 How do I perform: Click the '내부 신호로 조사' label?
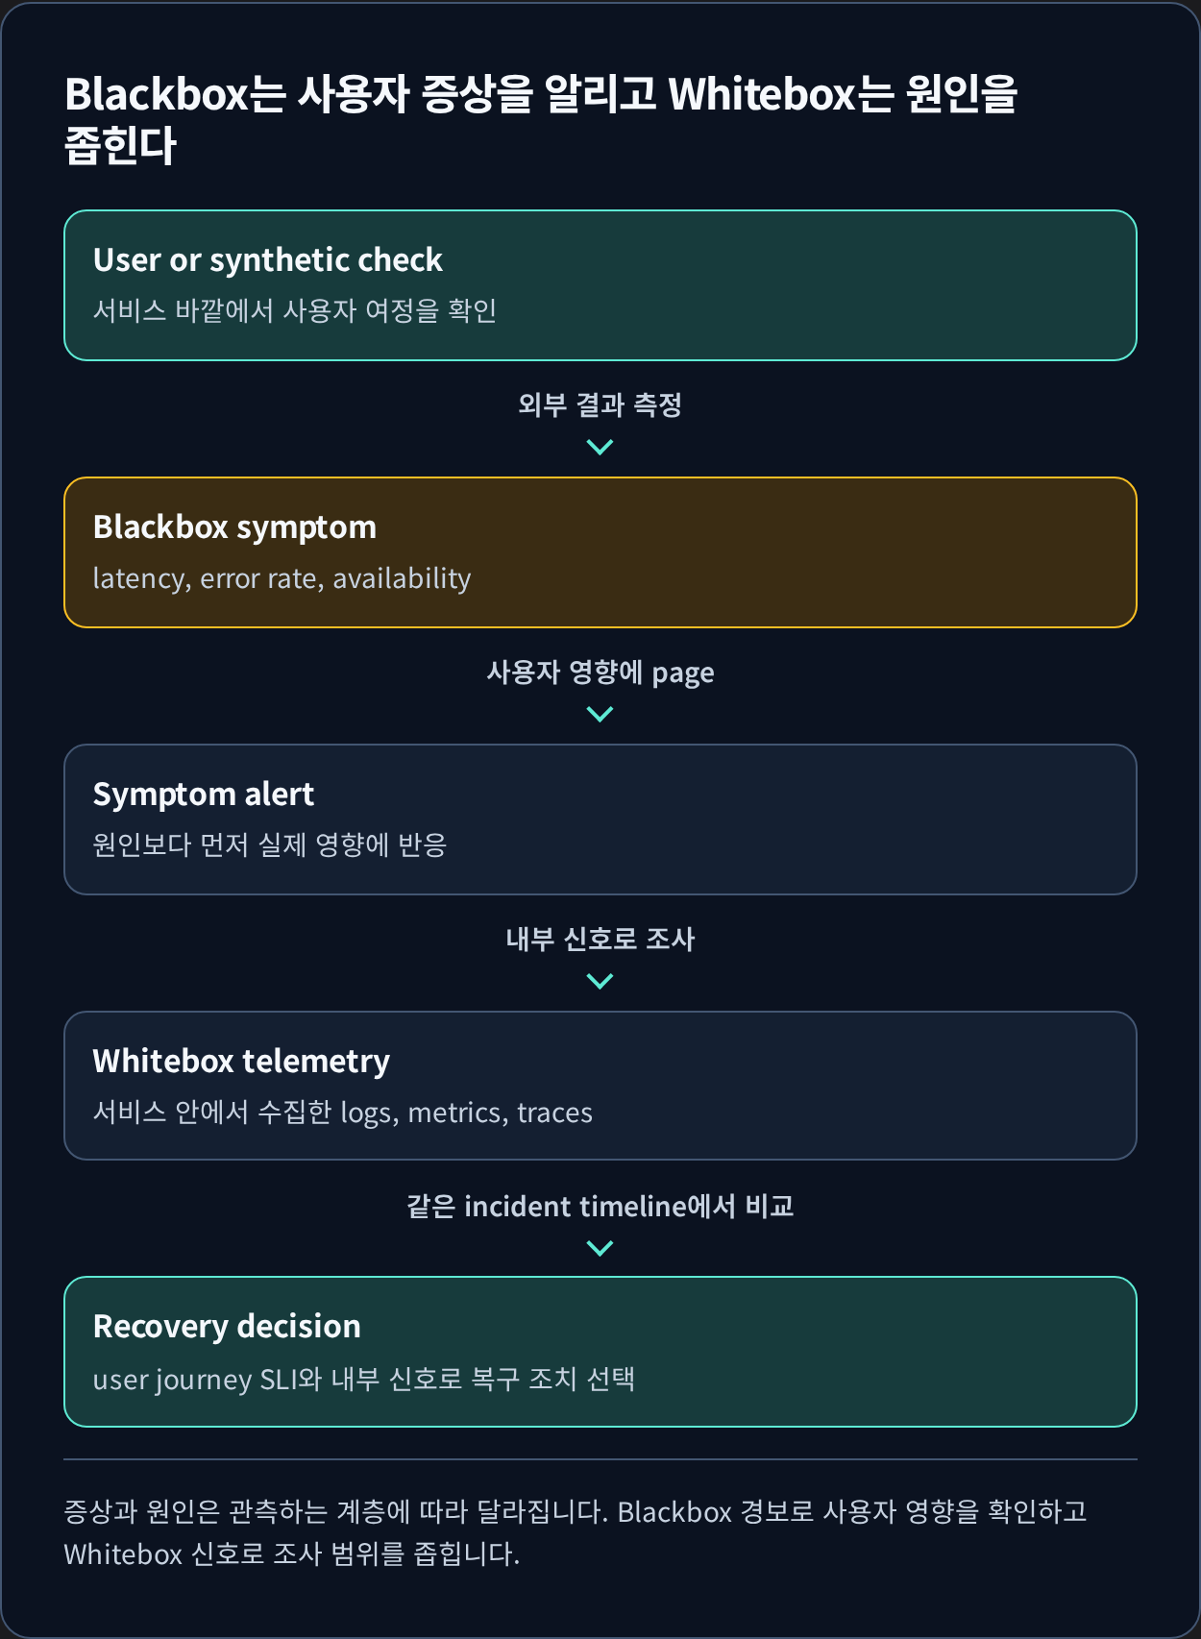click(x=600, y=939)
